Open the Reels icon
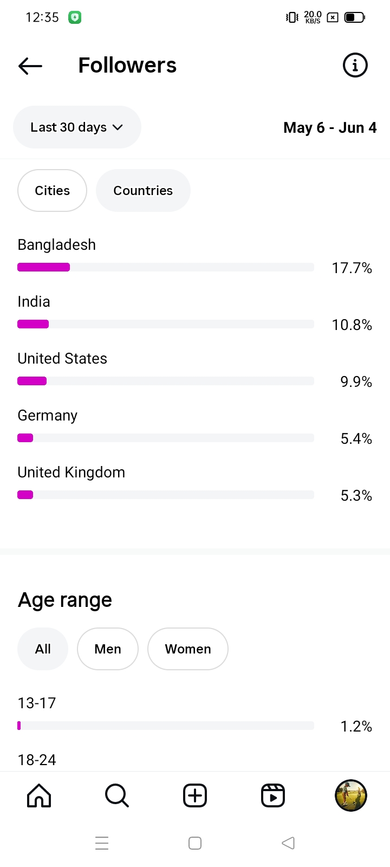 pos(273,795)
